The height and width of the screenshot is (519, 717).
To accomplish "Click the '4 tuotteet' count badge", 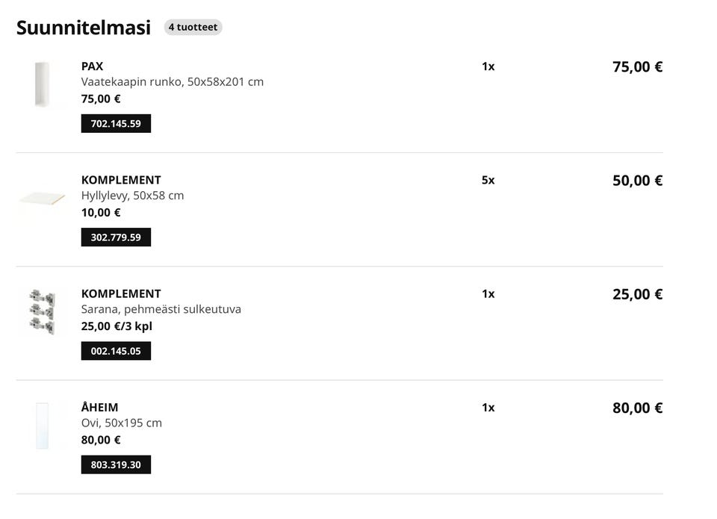I will [x=193, y=28].
